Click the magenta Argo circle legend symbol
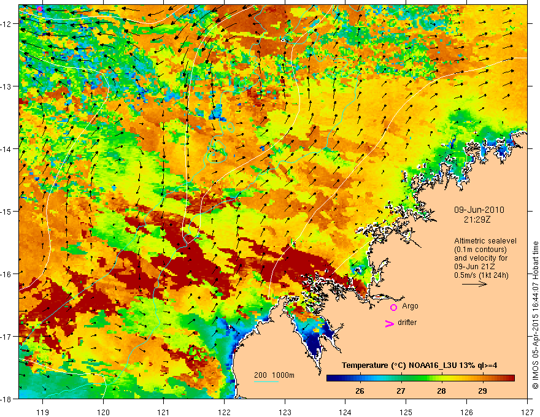Viewport: 540px width, 417px height. point(393,307)
